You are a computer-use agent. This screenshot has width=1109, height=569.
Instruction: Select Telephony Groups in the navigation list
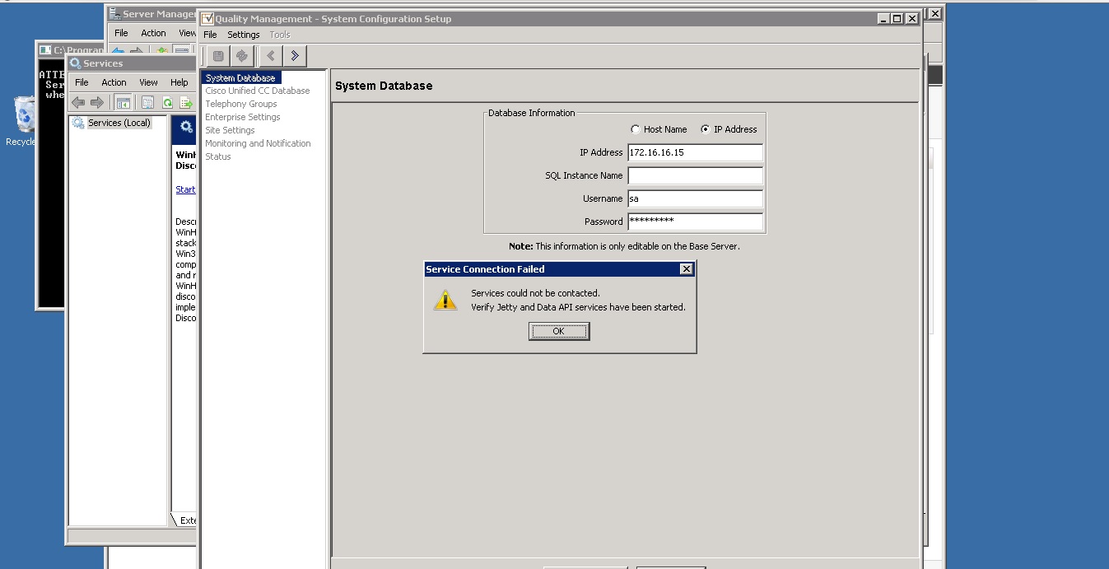point(241,104)
